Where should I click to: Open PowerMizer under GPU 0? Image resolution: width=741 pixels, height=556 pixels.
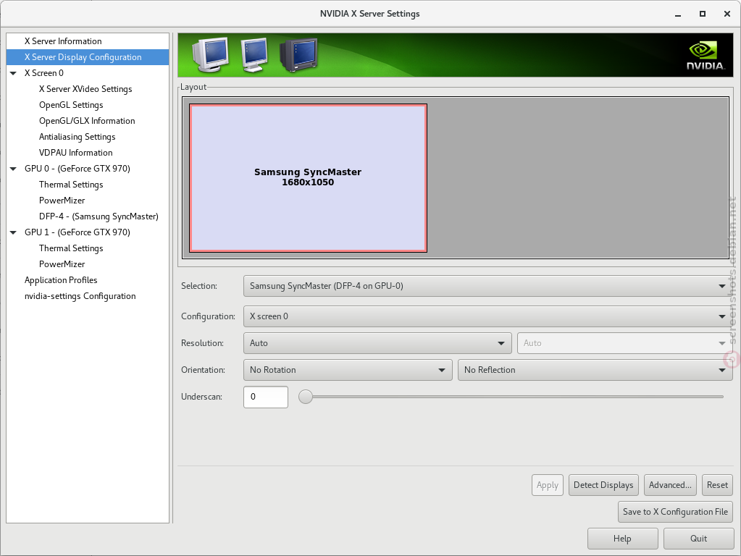point(88,201)
